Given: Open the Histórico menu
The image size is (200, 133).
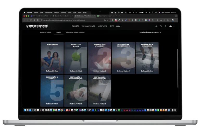Looking at the screenshot, I should coord(57,12).
